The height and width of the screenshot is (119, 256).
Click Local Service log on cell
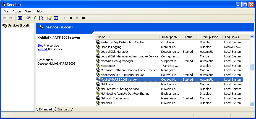click(233, 89)
